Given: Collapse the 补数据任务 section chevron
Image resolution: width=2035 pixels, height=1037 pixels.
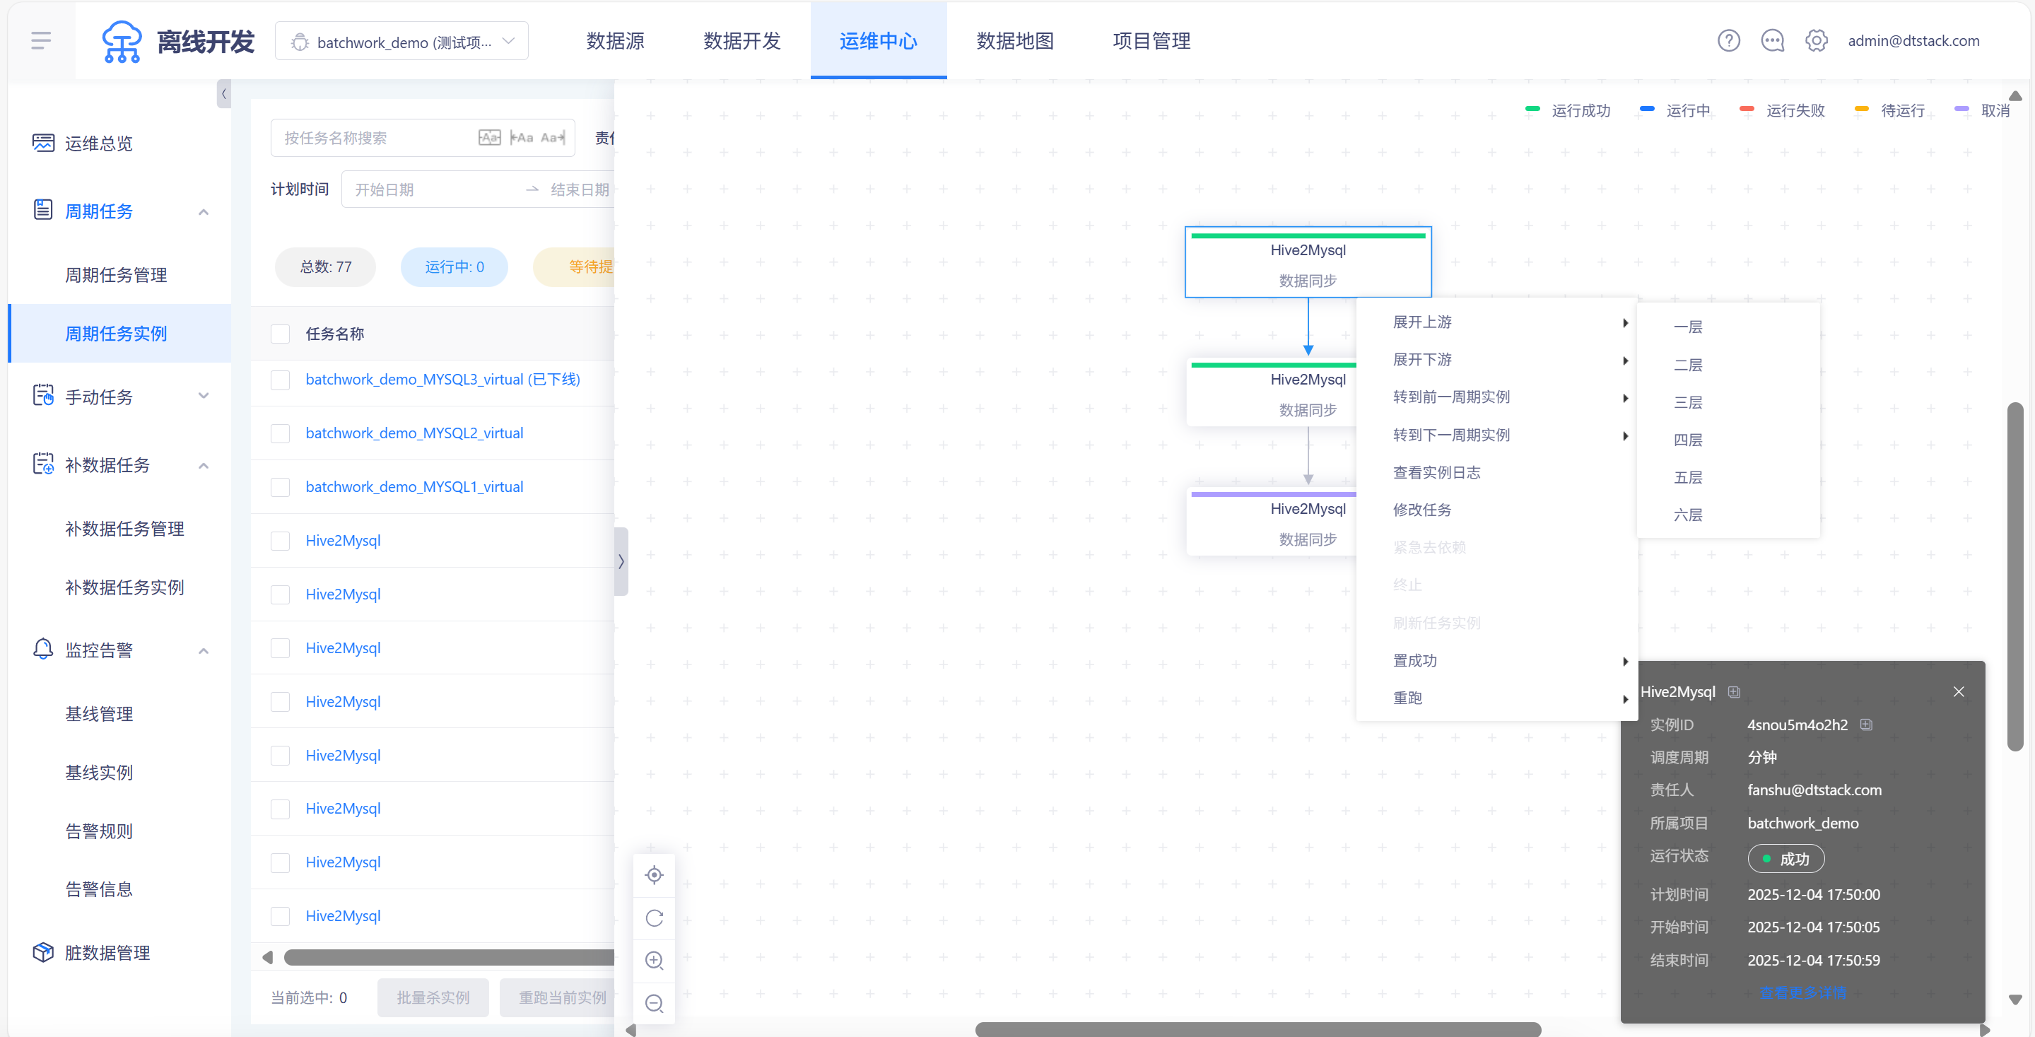Looking at the screenshot, I should [x=204, y=465].
